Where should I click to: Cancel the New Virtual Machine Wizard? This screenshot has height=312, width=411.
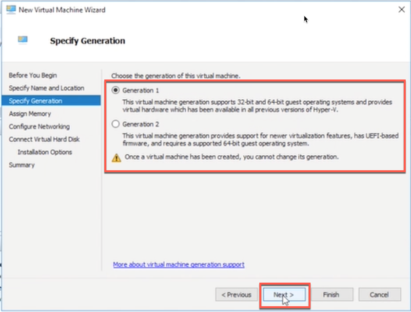tap(379, 295)
